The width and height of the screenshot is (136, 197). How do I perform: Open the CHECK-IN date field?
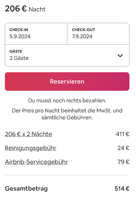point(36,34)
